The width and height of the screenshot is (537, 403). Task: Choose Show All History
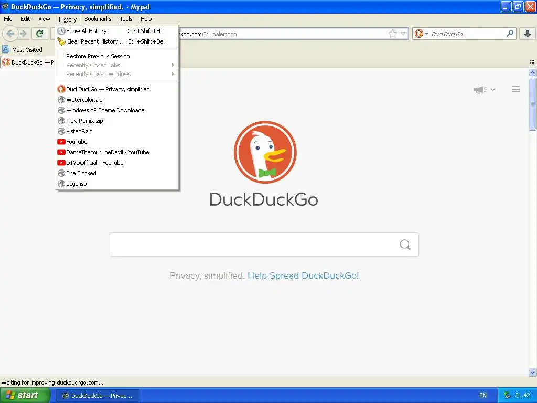(117, 31)
